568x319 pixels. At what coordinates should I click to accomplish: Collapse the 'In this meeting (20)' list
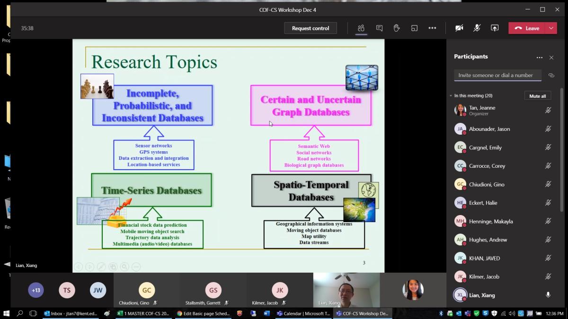pos(451,96)
